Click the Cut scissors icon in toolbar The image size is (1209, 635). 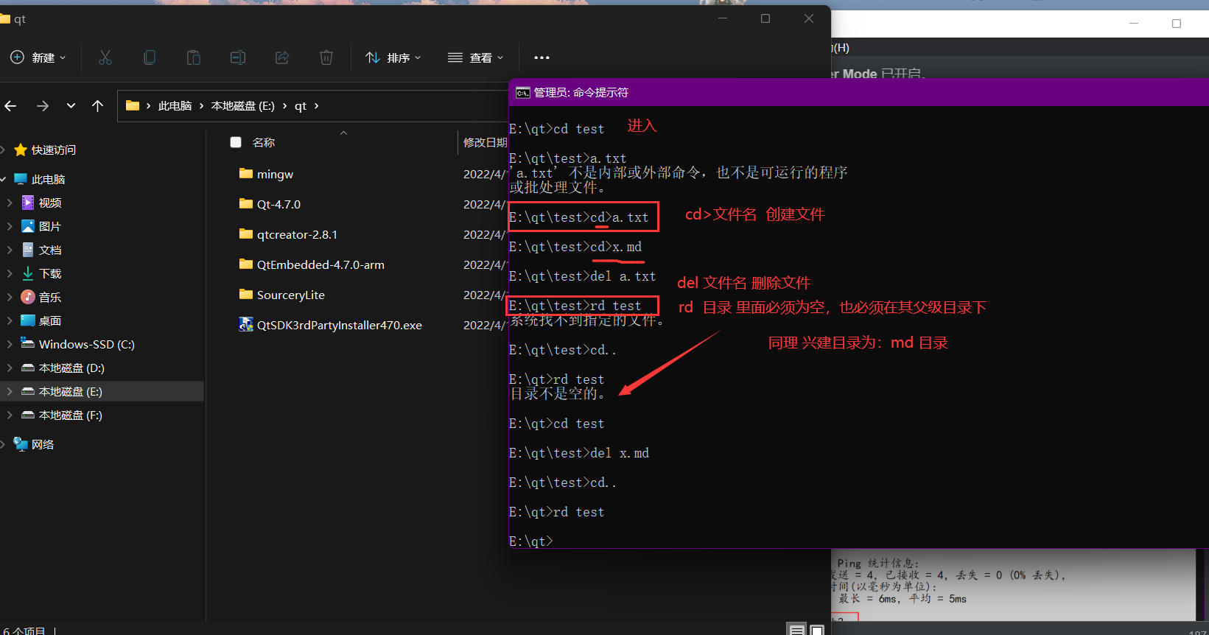click(x=105, y=57)
